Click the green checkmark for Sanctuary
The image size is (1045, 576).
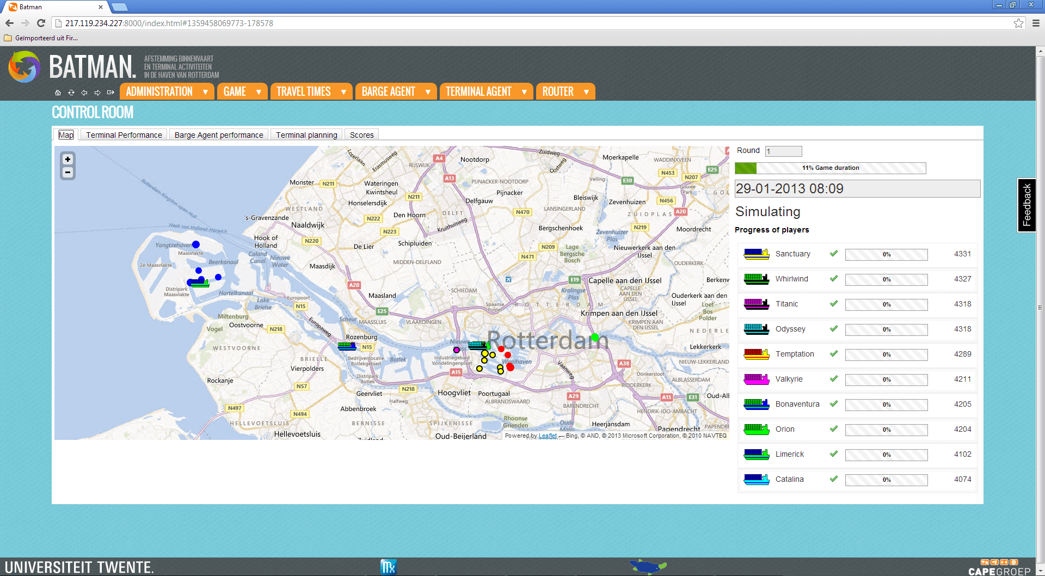tap(834, 253)
